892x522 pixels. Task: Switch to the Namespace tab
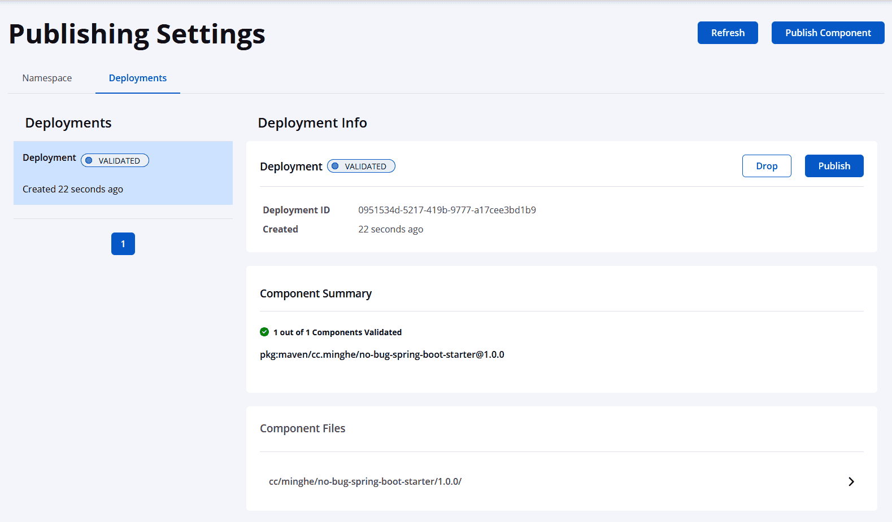point(47,78)
